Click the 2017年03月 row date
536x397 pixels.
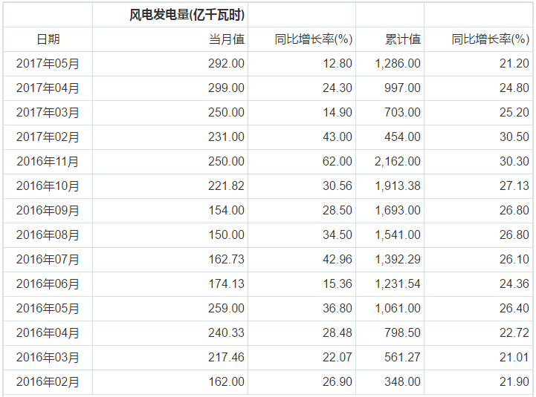(x=48, y=113)
